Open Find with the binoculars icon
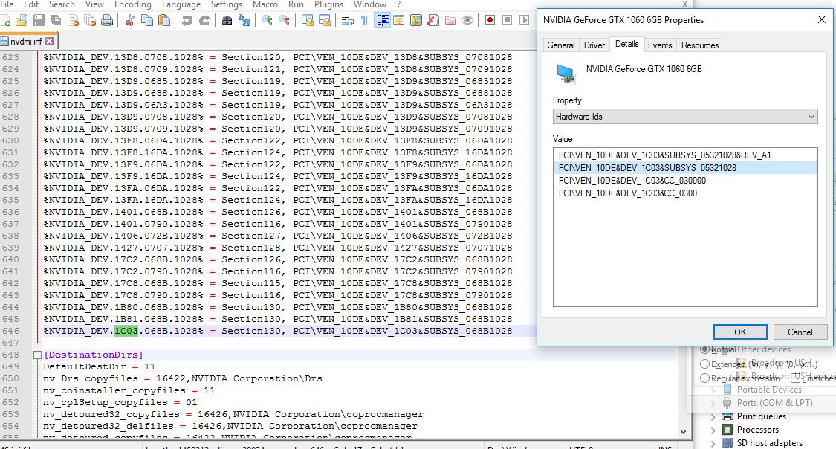The height and width of the screenshot is (449, 836). [227, 20]
